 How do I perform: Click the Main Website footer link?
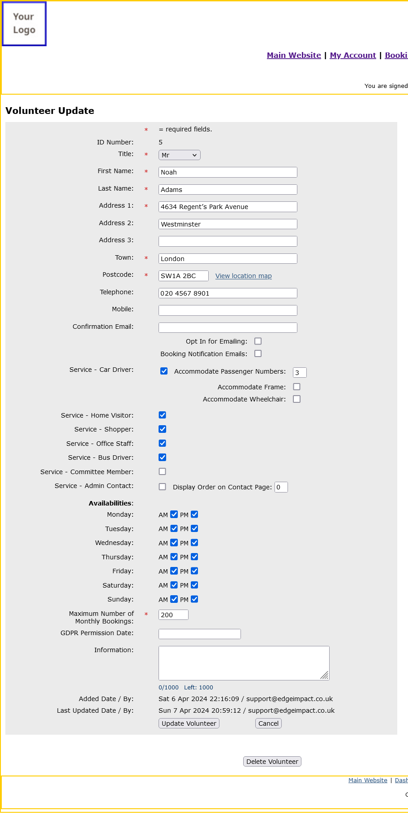click(x=368, y=780)
